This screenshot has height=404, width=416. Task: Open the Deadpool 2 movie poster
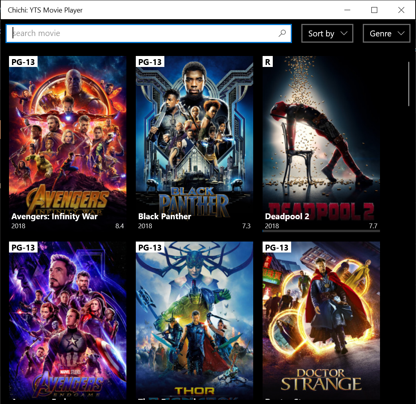click(321, 143)
